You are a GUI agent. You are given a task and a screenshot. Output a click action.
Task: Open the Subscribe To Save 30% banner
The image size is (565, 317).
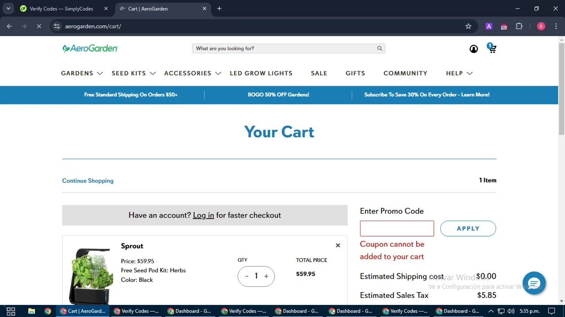tap(427, 95)
